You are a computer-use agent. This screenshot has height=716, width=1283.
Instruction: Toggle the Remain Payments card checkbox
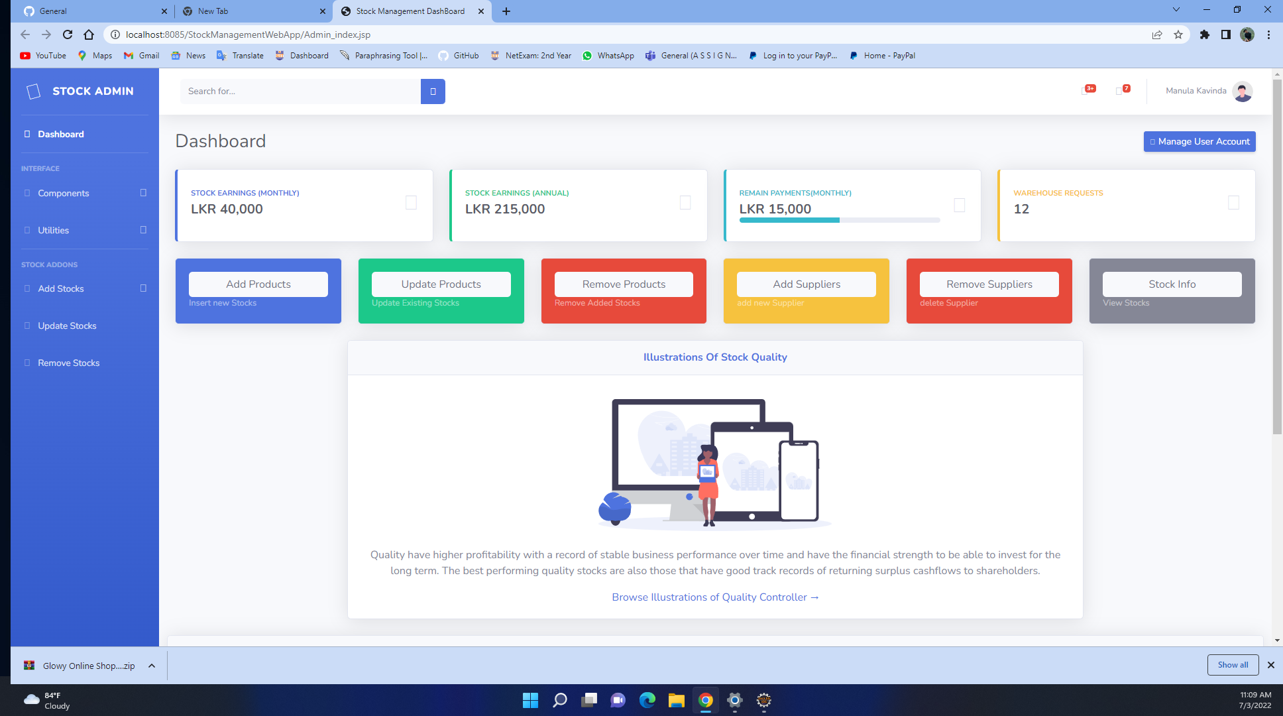point(959,205)
